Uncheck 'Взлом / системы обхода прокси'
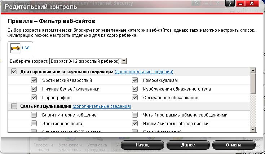265x154 pixels. [135, 123]
